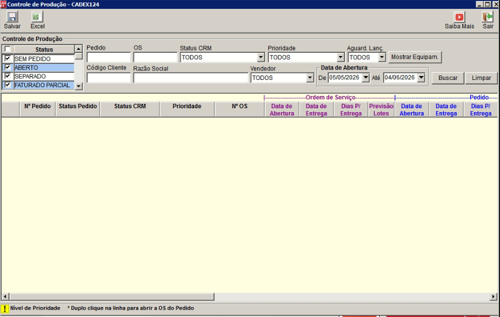500x317 pixels.
Task: Click the application icon in title bar
Action: click(3, 4)
